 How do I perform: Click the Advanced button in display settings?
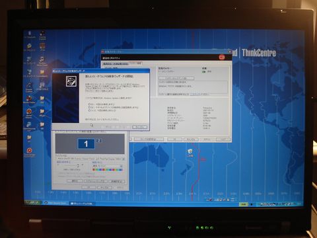click(117, 181)
